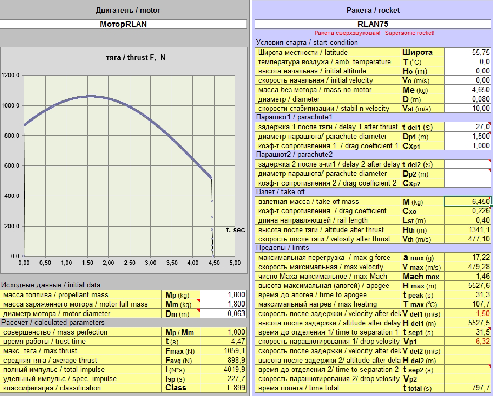Select the max Mach value 1,46
This screenshot has height=396, width=493.
tap(468, 276)
